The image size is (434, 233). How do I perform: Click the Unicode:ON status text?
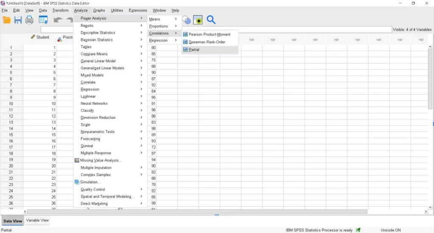click(x=390, y=230)
